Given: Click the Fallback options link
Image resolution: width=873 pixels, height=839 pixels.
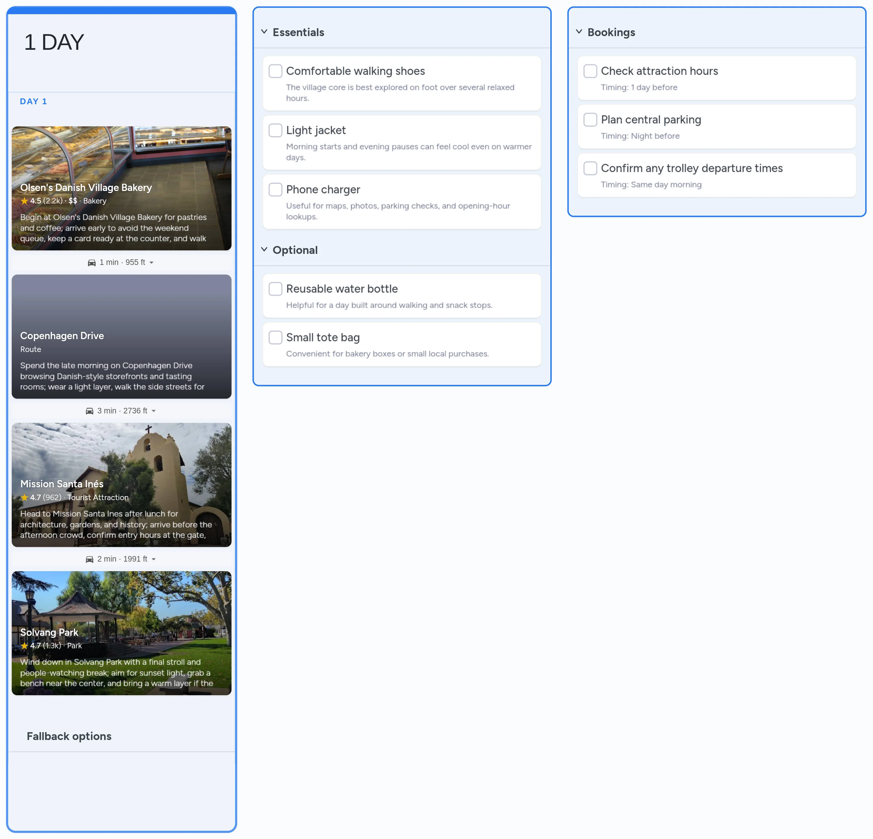Looking at the screenshot, I should click(69, 736).
